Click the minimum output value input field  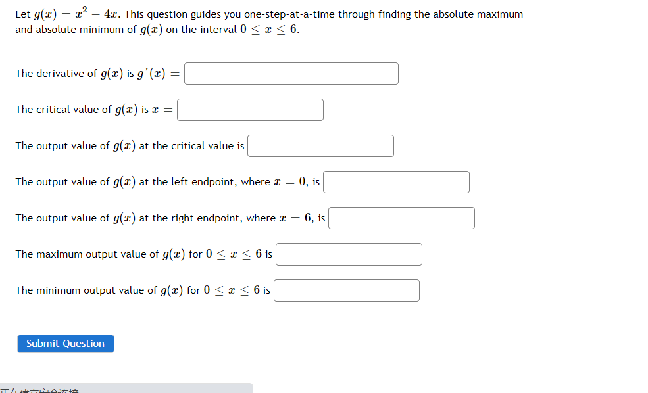[x=347, y=290]
